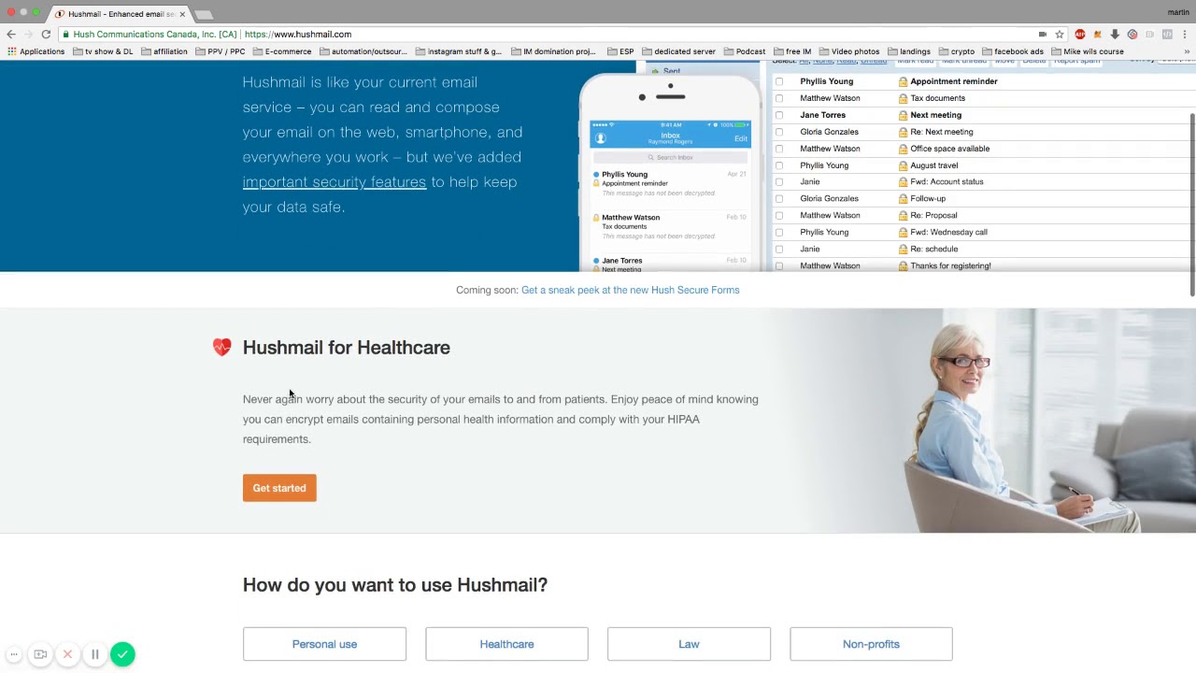The width and height of the screenshot is (1196, 673).
Task: Open the landings bookmark folder
Action: 908,51
